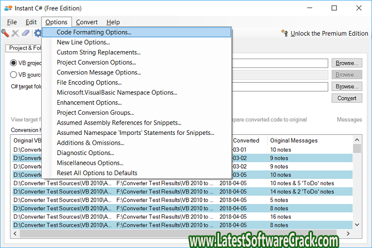Click the horizontal scrollbar right arrow

click(348, 234)
